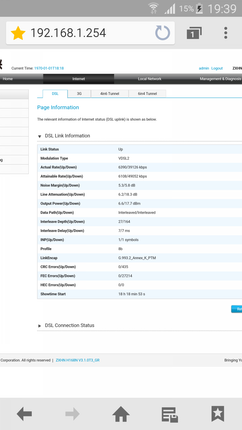Image resolution: width=242 pixels, height=430 pixels.
Task: Tap the address bar showing 192.168.1.254
Action: point(81,33)
